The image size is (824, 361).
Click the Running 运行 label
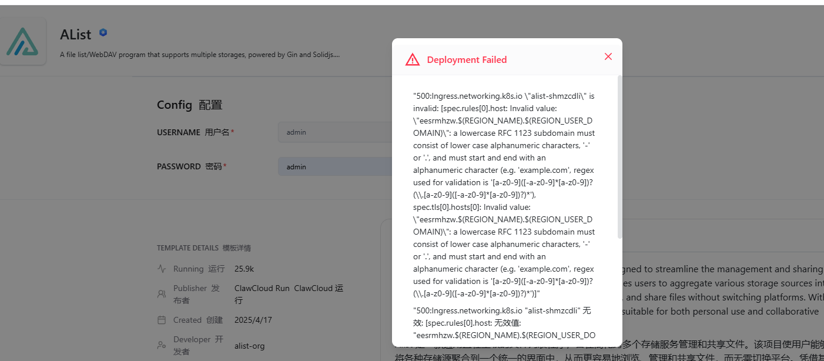(x=199, y=269)
